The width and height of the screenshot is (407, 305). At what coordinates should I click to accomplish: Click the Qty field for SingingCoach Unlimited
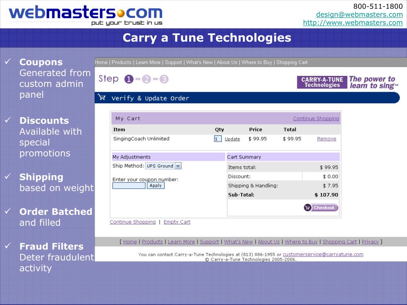point(218,139)
